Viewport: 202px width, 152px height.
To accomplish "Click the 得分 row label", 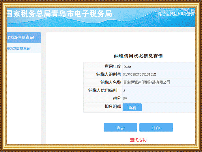I will click(x=117, y=98).
